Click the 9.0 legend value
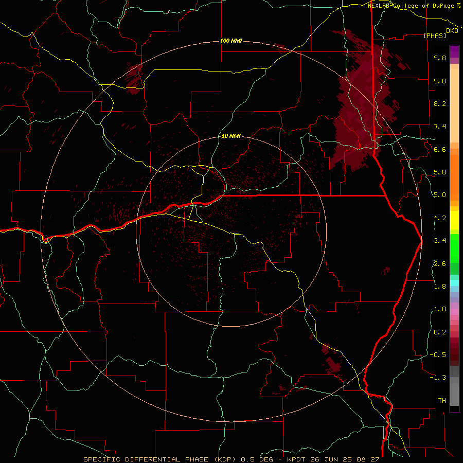Screen dimensions: 463x463 click(440, 81)
